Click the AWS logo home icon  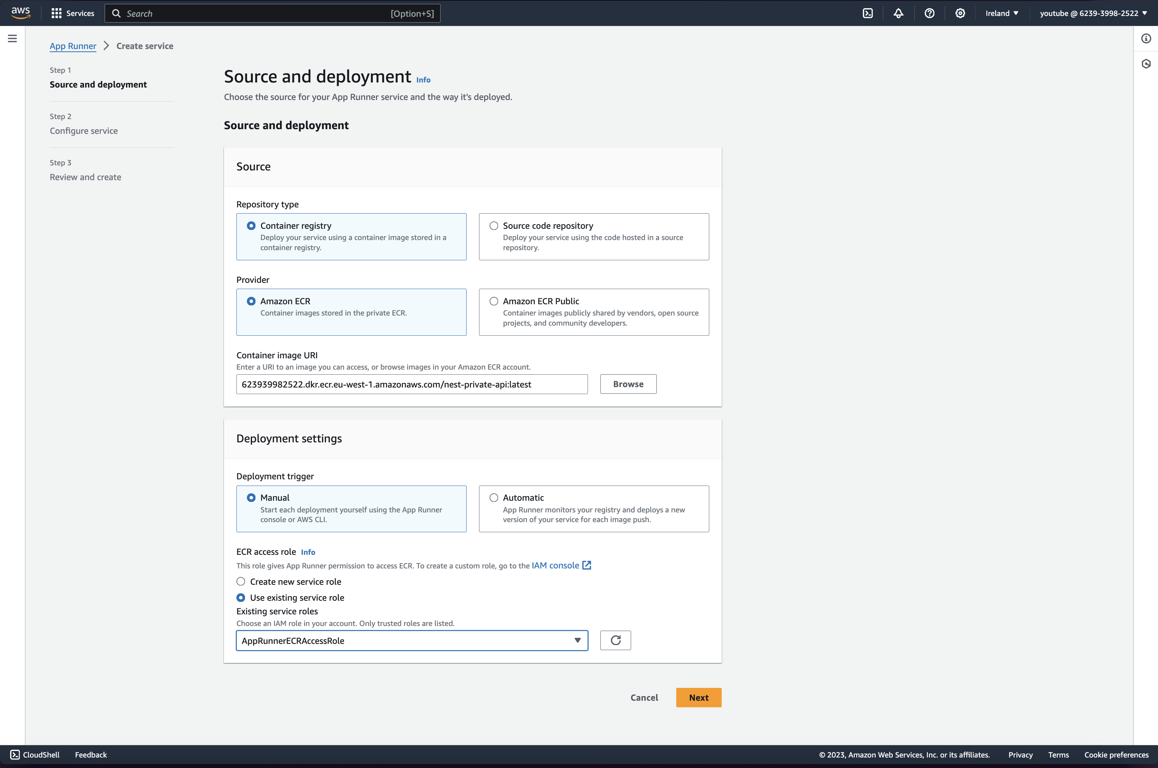(x=21, y=13)
